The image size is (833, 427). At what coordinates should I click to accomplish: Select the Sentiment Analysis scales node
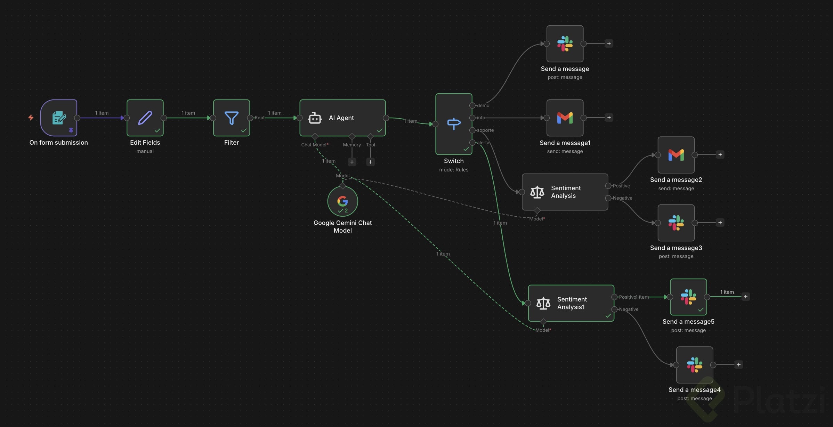[565, 192]
